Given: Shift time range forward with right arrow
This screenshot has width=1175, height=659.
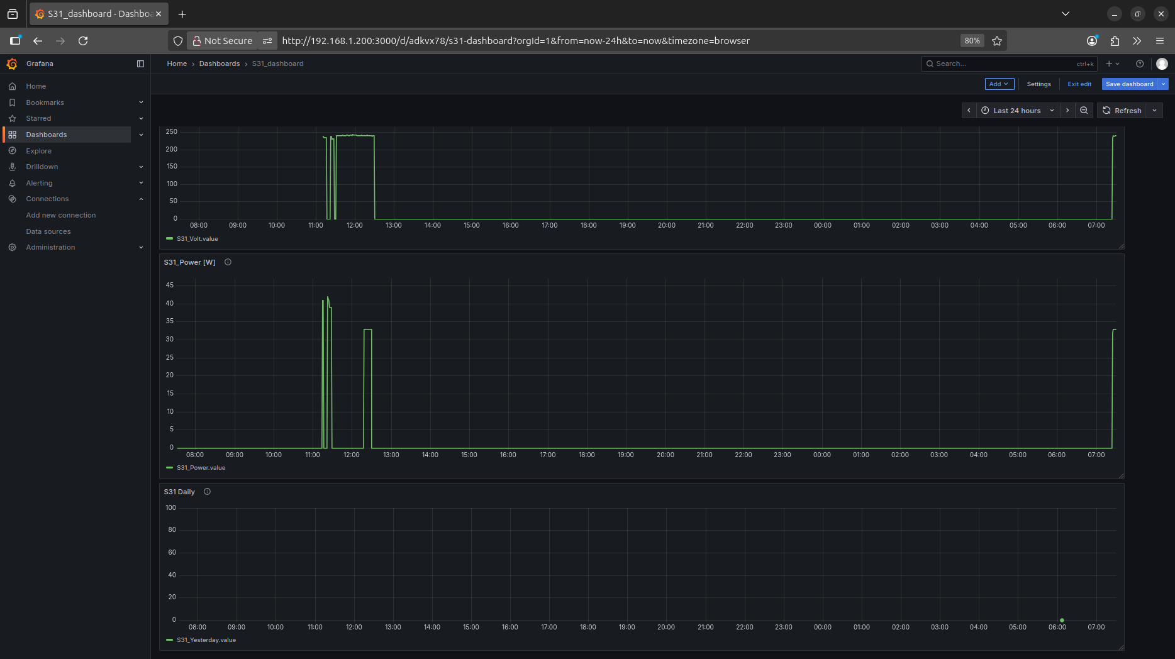Looking at the screenshot, I should (1067, 111).
